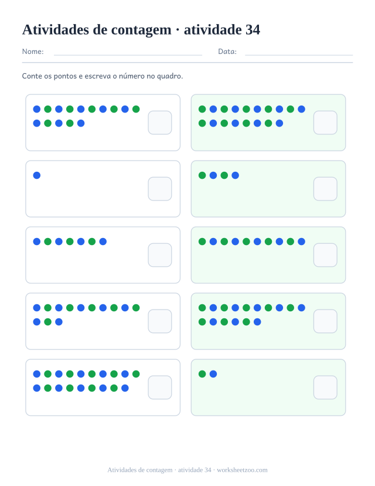Click the Data blank line

click(x=299, y=55)
